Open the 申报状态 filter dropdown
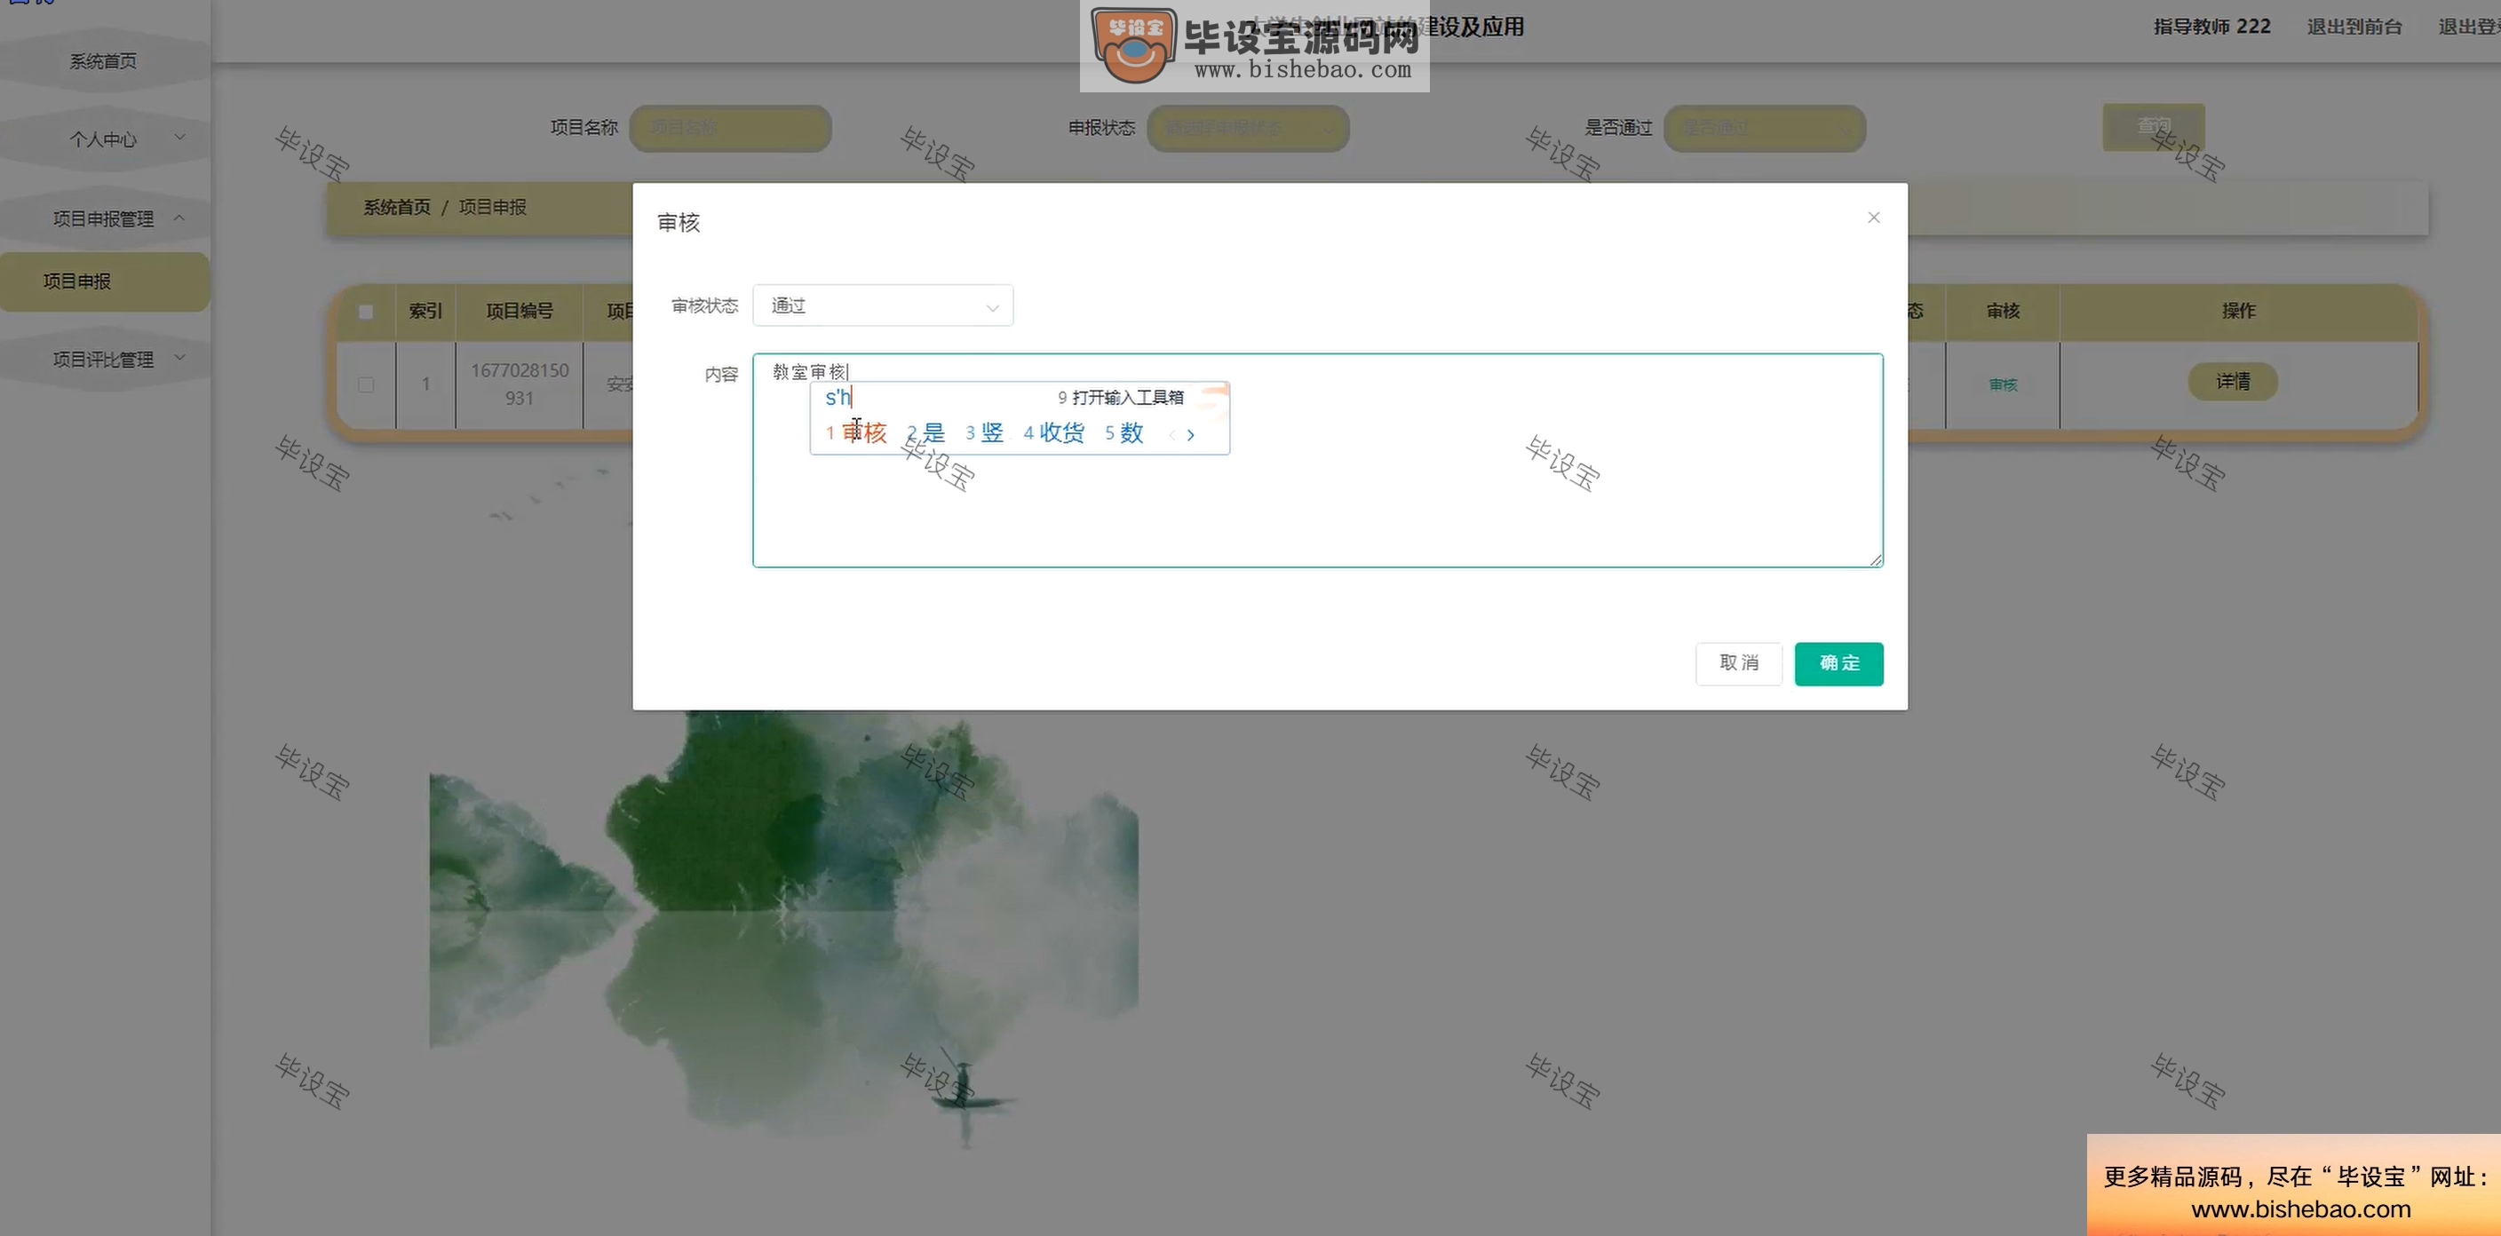Image resolution: width=2501 pixels, height=1236 pixels. coord(1248,128)
